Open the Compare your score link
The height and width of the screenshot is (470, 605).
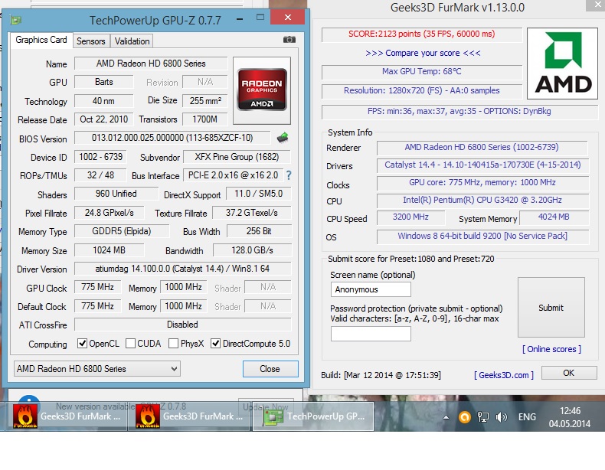click(423, 53)
